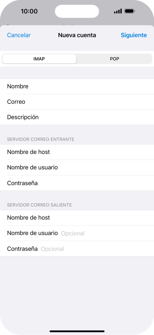Image resolution: width=154 pixels, height=335 pixels.
Task: Edit incoming server Nombre de host
Action: tap(77, 152)
